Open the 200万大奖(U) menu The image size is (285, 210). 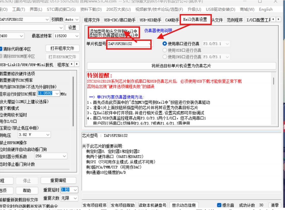[119, 9]
